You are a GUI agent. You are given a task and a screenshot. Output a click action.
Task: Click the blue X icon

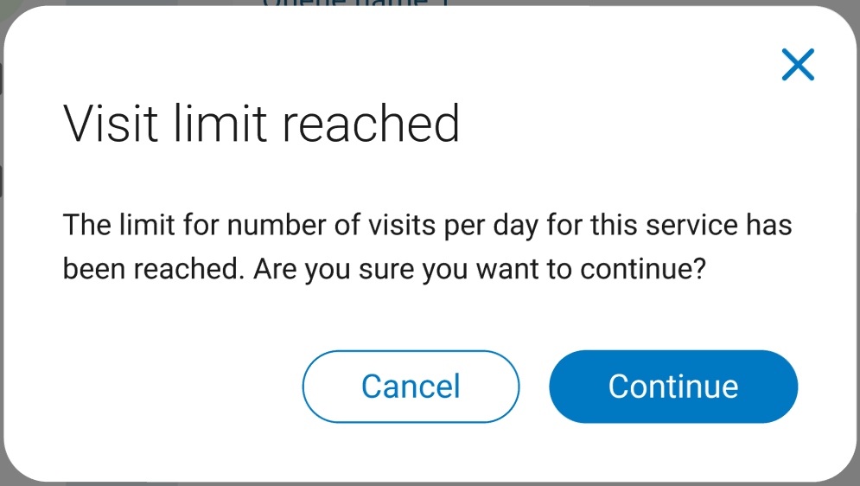[x=798, y=65]
